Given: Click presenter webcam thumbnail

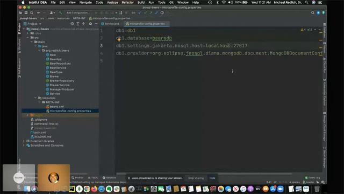Looking at the screenshot, I should pyautogui.click(x=54, y=177).
